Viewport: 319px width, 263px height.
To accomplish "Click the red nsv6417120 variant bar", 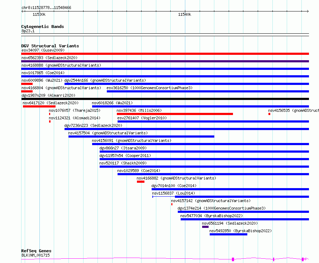I will (x=39, y=106).
